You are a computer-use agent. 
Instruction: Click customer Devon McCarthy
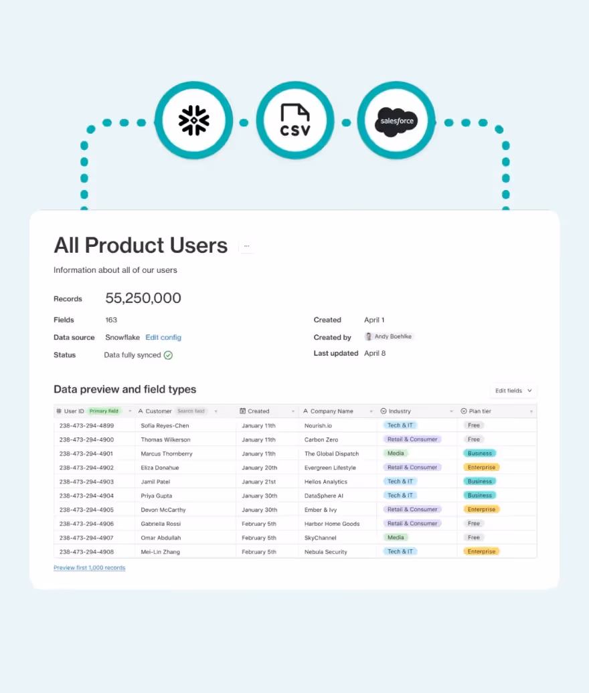(163, 510)
